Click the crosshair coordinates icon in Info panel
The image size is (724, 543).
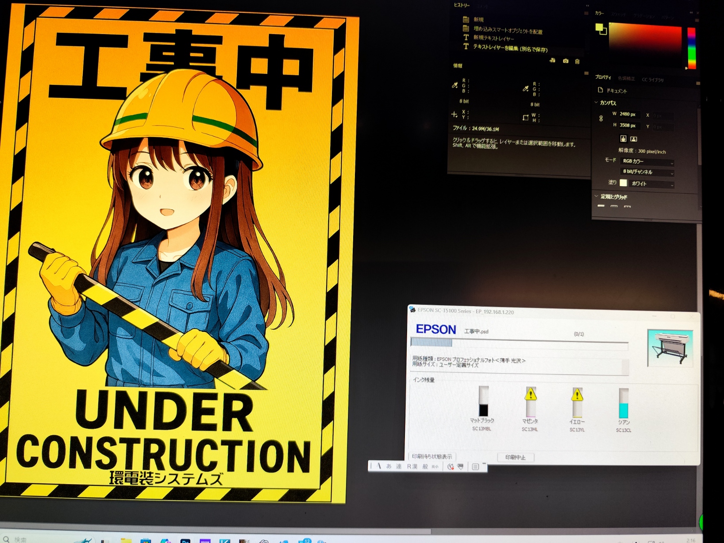point(454,115)
